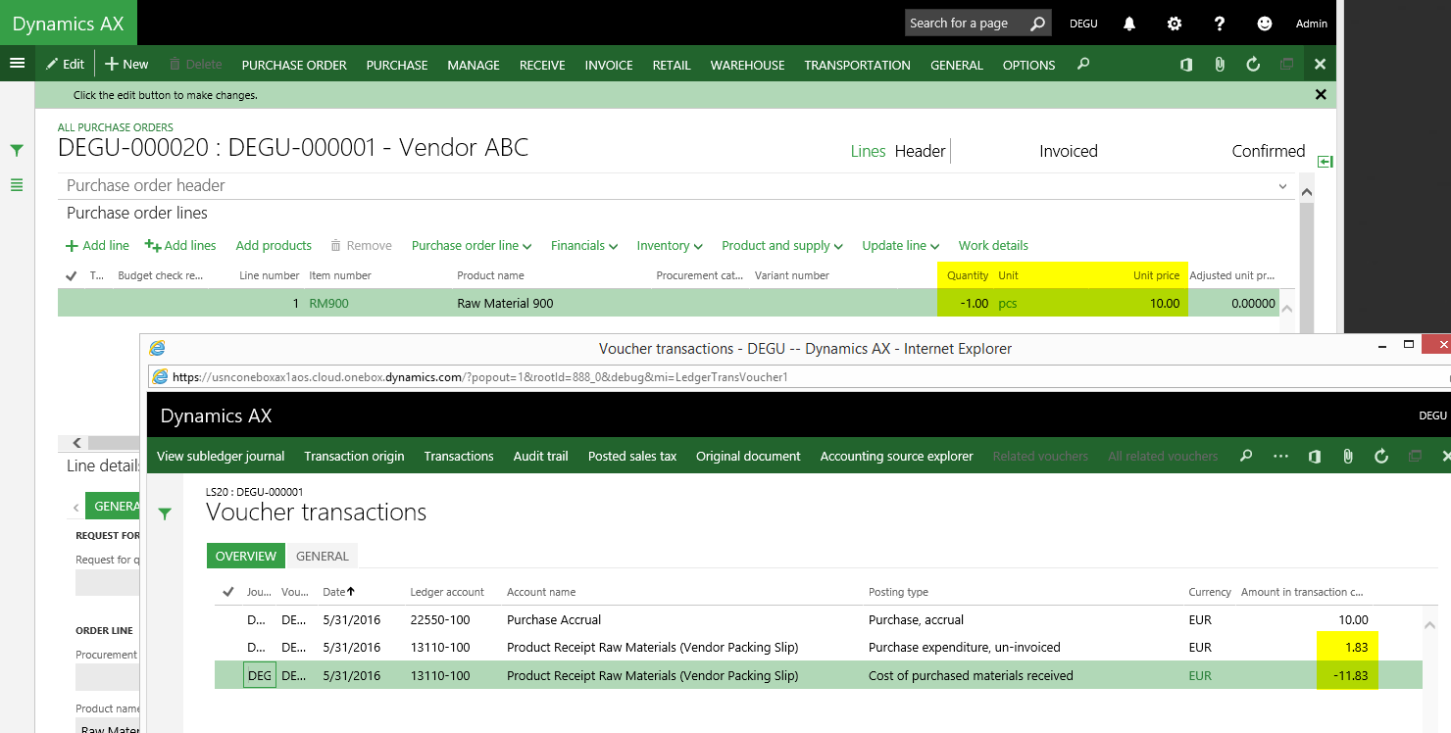
Task: Open attachments paperclip in purchase order toolbar
Action: point(1220,65)
